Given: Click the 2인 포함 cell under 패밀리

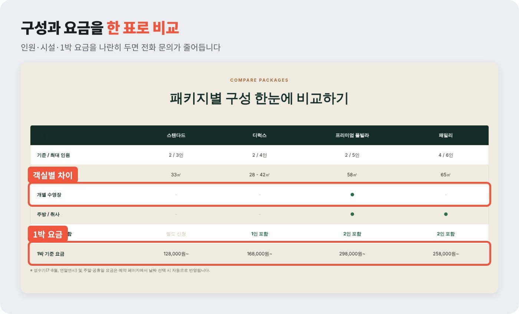Looking at the screenshot, I should [x=446, y=234].
